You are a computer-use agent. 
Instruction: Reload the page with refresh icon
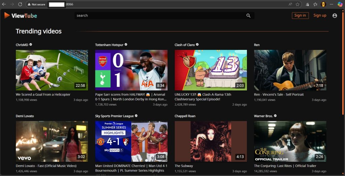pyautogui.click(x=20, y=4)
